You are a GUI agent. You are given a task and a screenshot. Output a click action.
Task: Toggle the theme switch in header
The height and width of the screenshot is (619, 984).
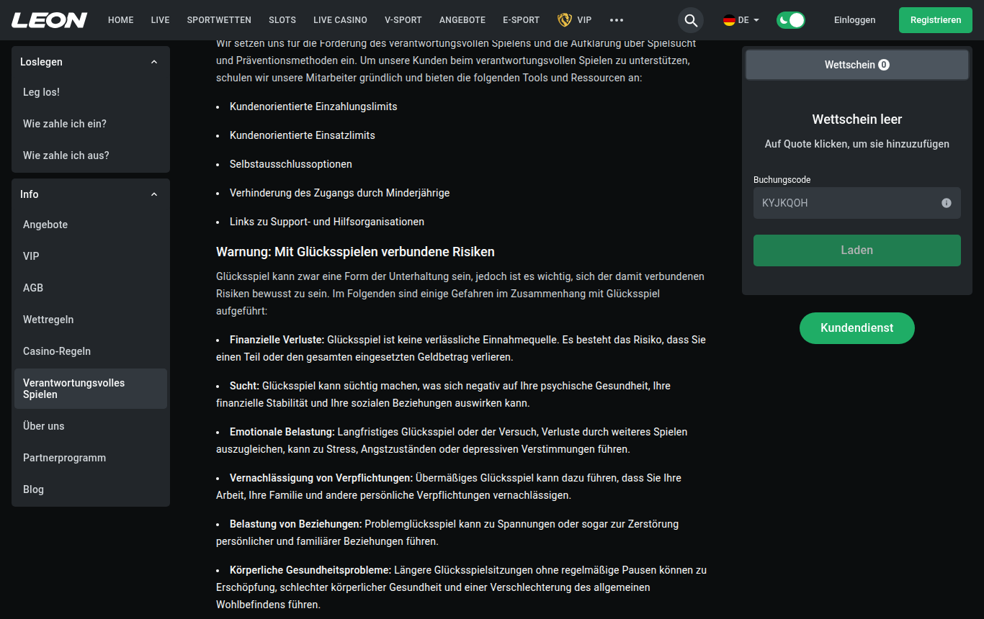[x=791, y=20]
